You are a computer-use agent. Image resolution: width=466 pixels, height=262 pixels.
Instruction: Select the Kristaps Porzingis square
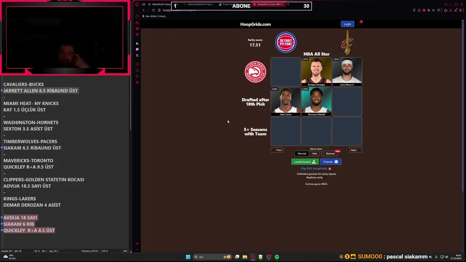pos(316,72)
